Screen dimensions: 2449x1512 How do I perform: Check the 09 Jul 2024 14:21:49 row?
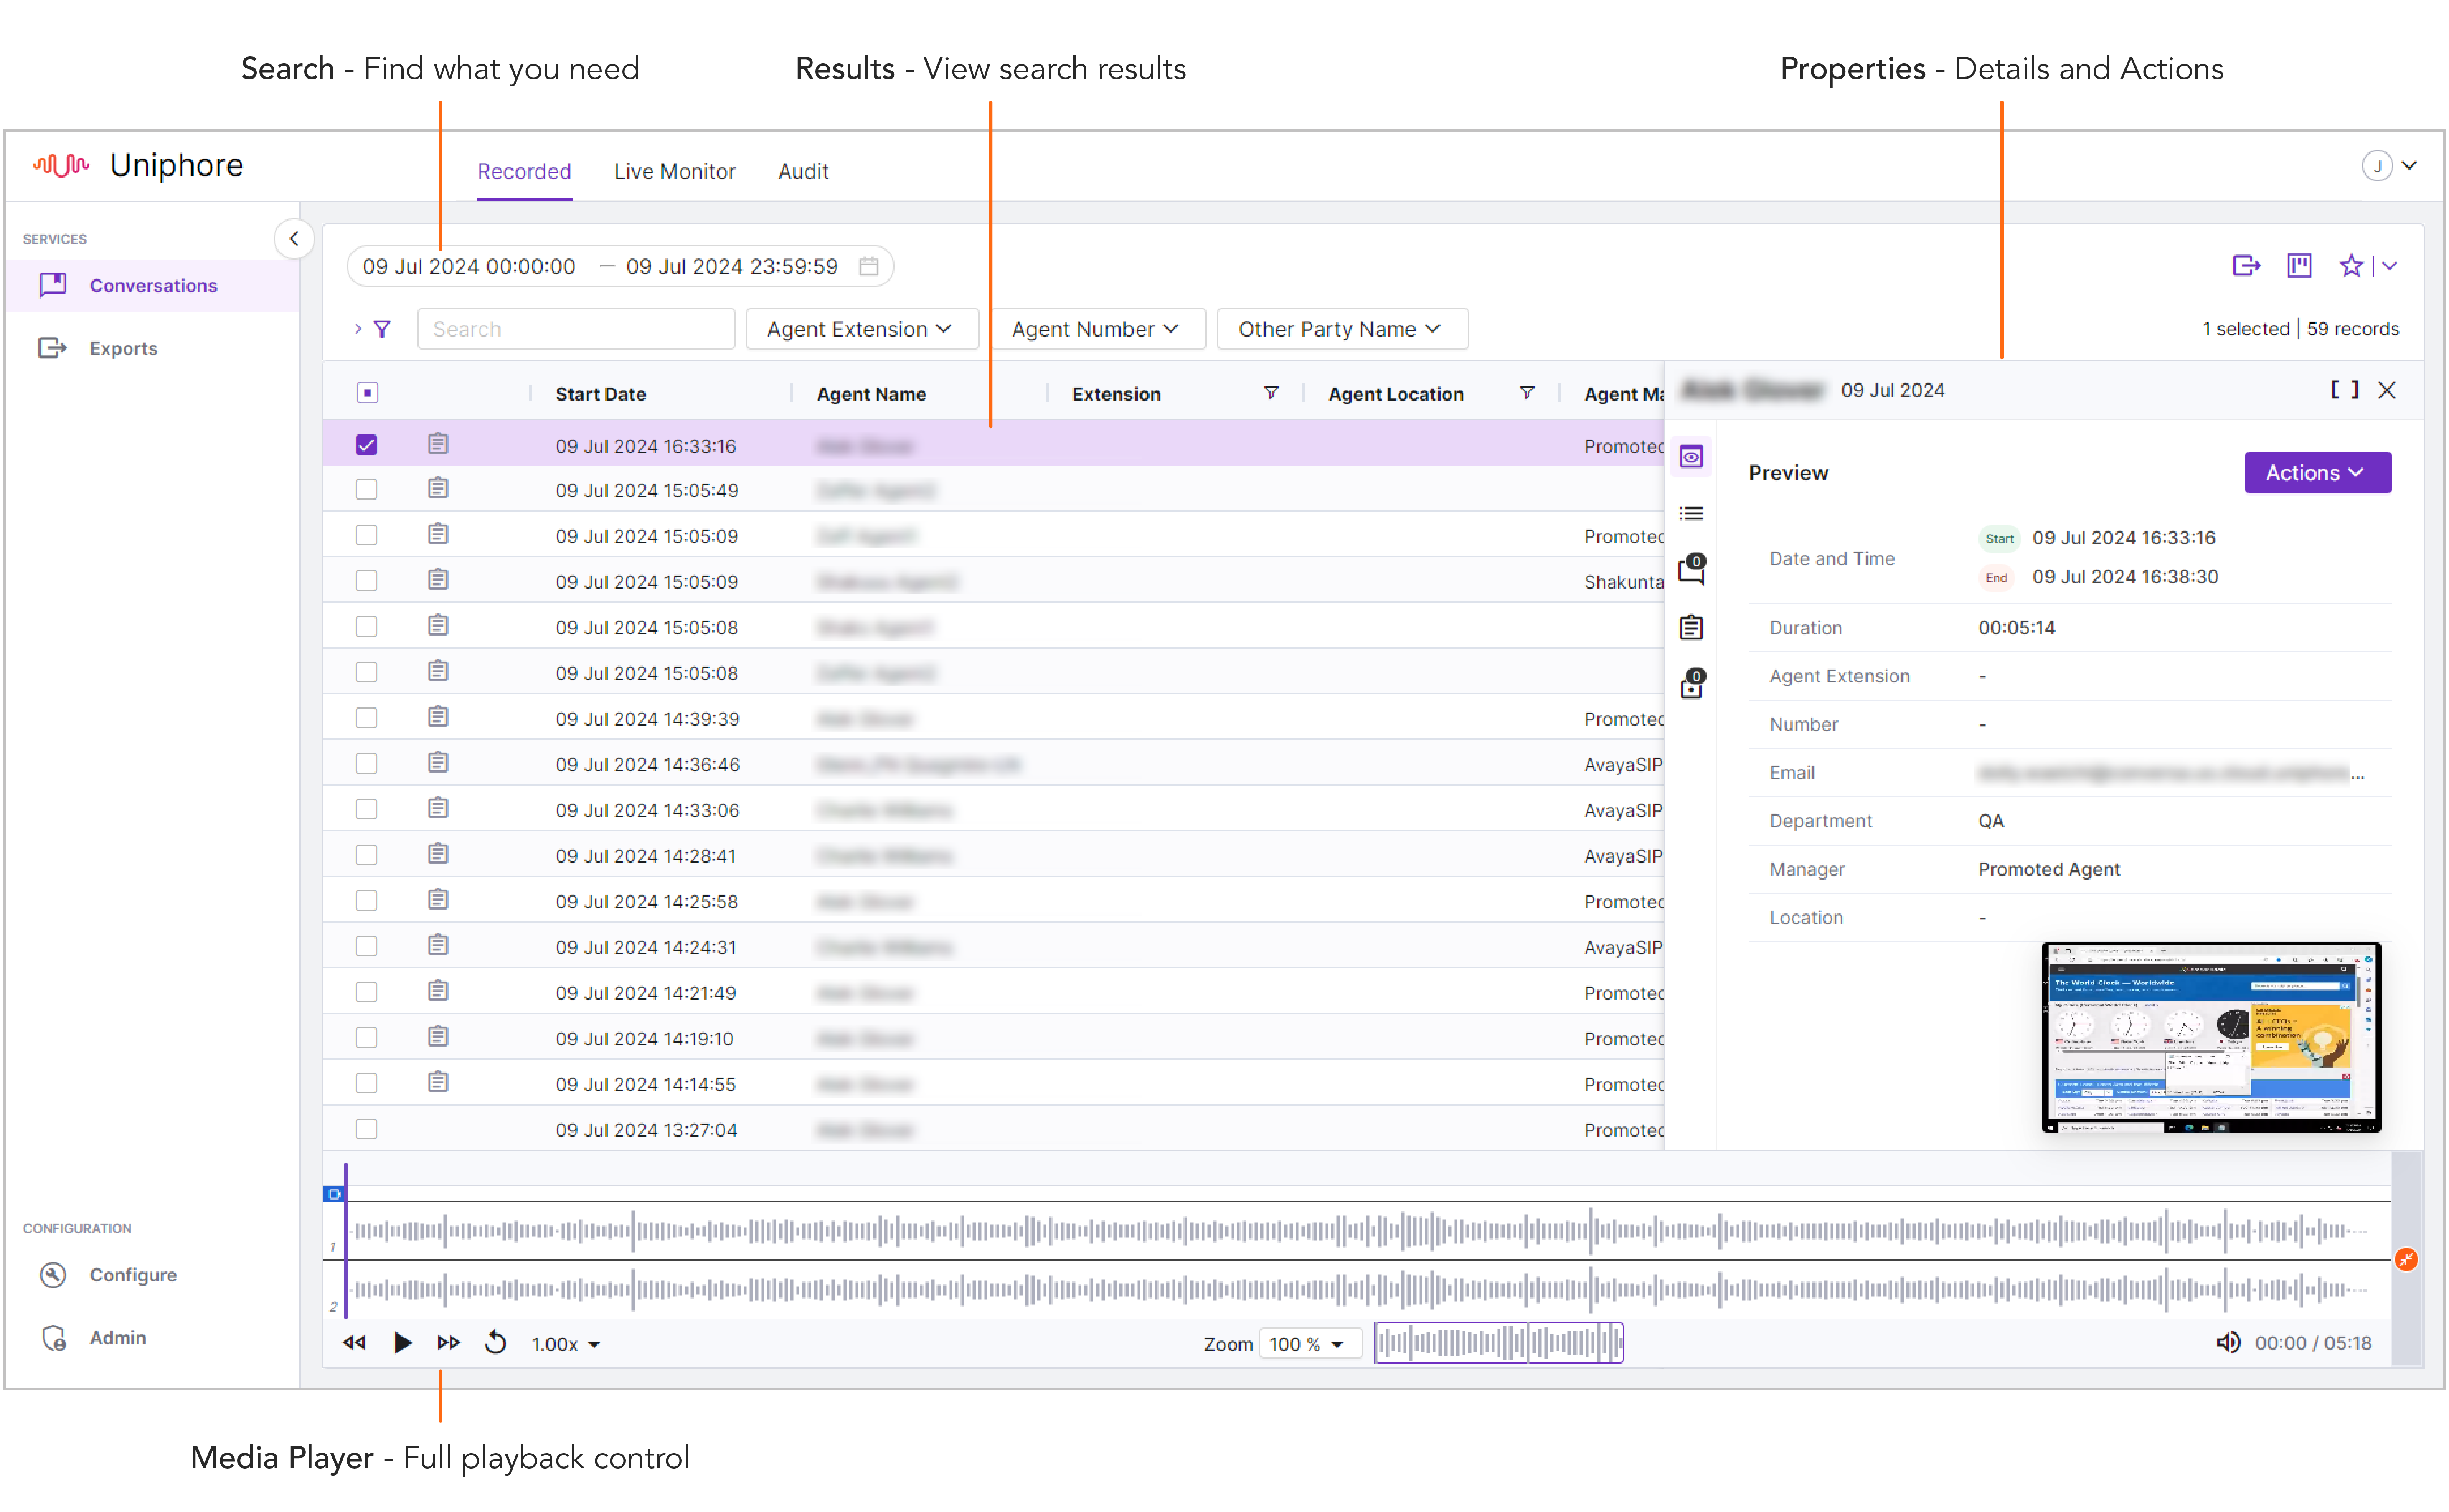click(x=367, y=992)
